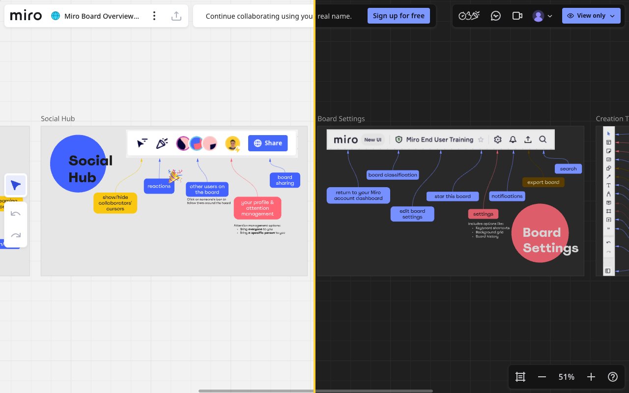Viewport: 629px width, 393px height.
Task: Click the 'board classification' label
Action: (x=393, y=175)
